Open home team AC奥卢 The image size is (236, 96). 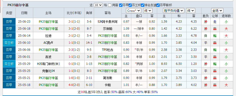coord(48,43)
